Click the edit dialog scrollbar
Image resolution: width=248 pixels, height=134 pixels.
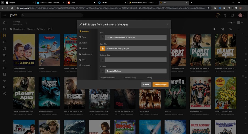(x=170, y=41)
